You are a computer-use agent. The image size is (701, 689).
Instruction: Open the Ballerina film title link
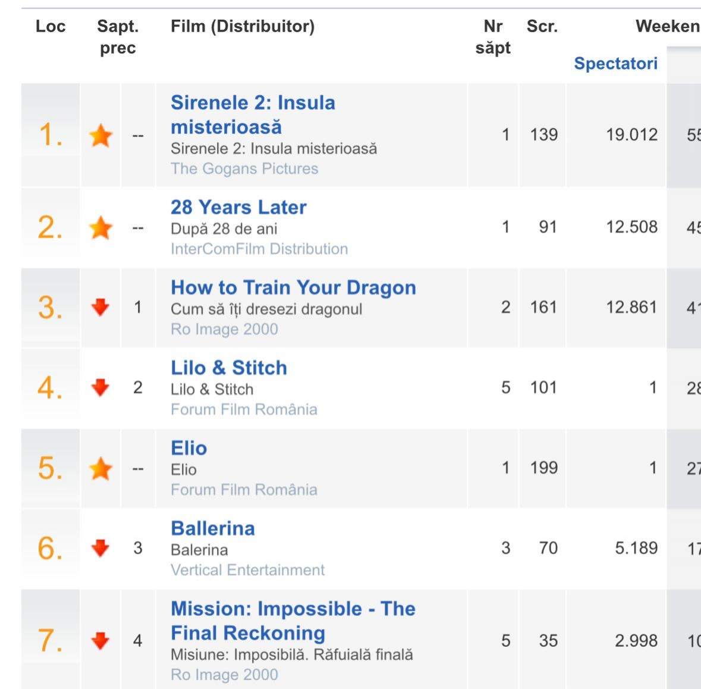click(213, 528)
